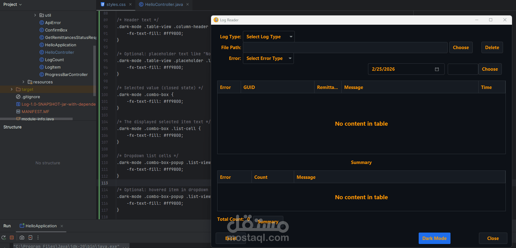Viewport: 516px width, 248px height.
Task: Click the MANIFEST.MF file icon
Action: (18, 111)
